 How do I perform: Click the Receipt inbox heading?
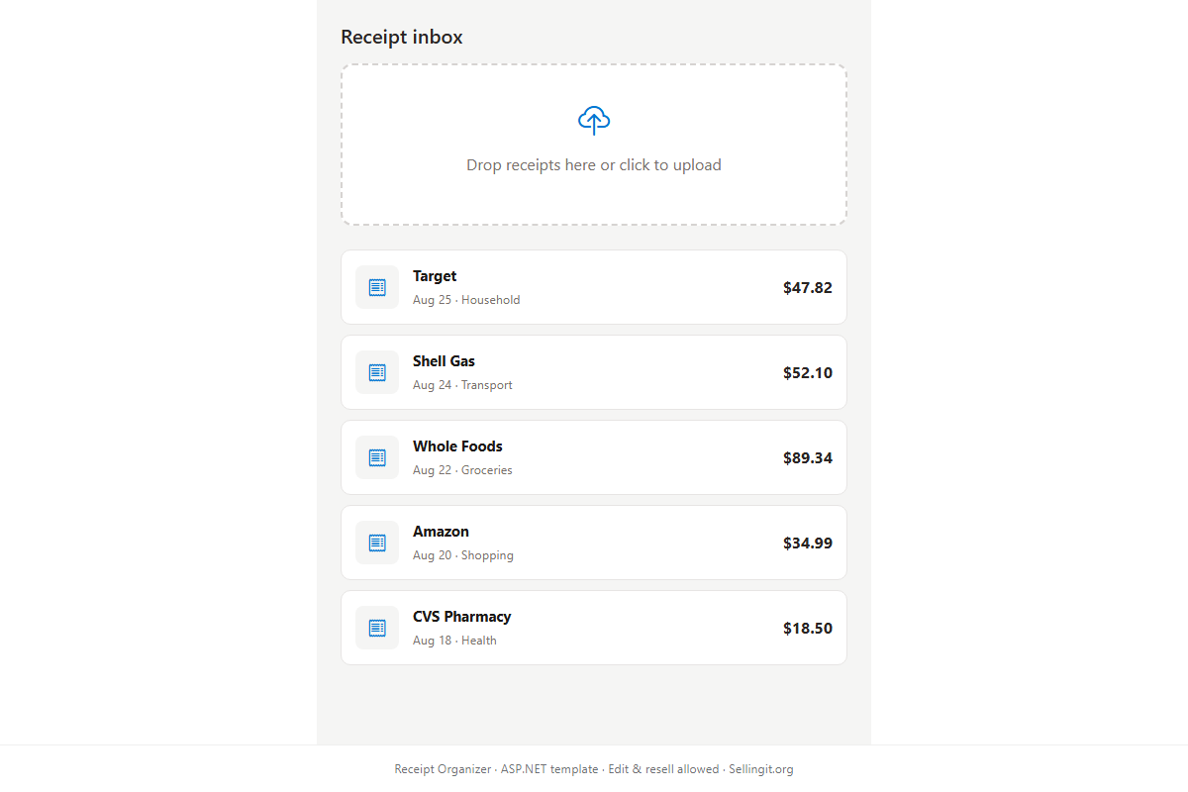coord(402,38)
